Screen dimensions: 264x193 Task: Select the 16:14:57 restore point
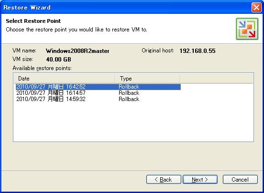99,93
